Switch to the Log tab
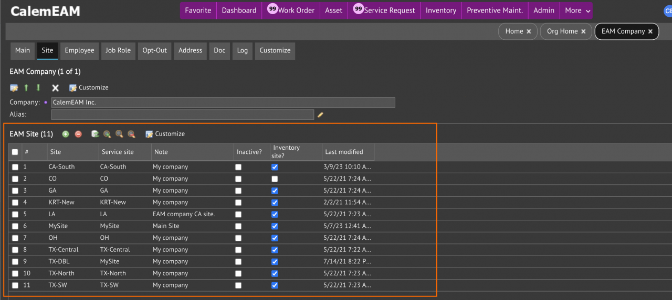 point(242,51)
